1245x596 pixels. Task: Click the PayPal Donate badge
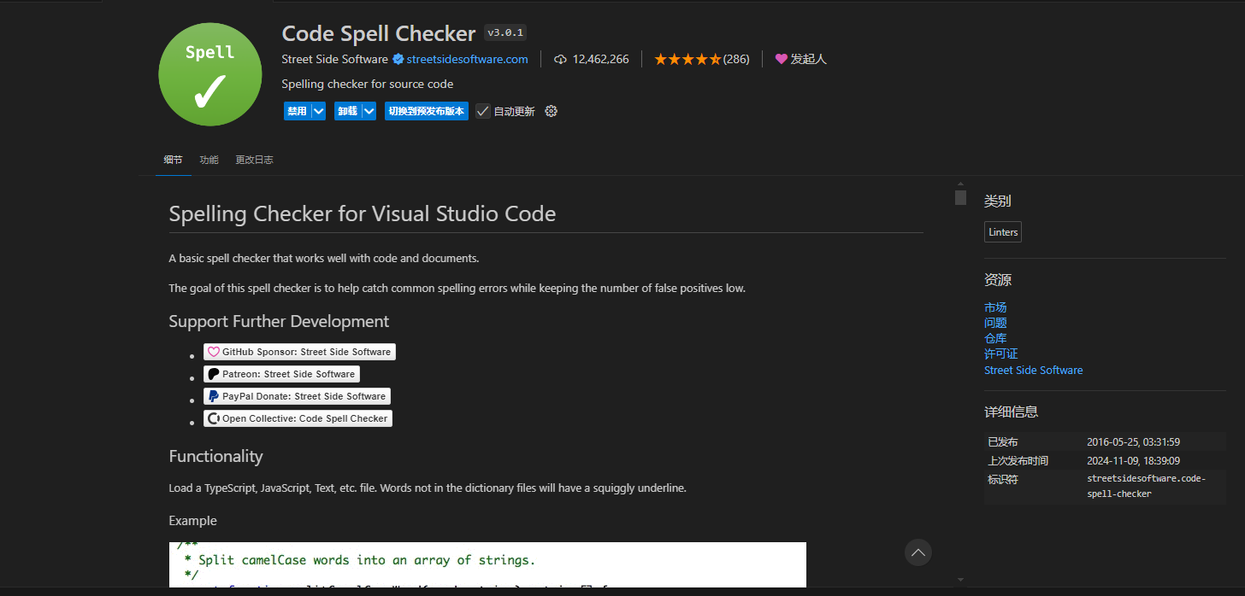click(x=296, y=396)
